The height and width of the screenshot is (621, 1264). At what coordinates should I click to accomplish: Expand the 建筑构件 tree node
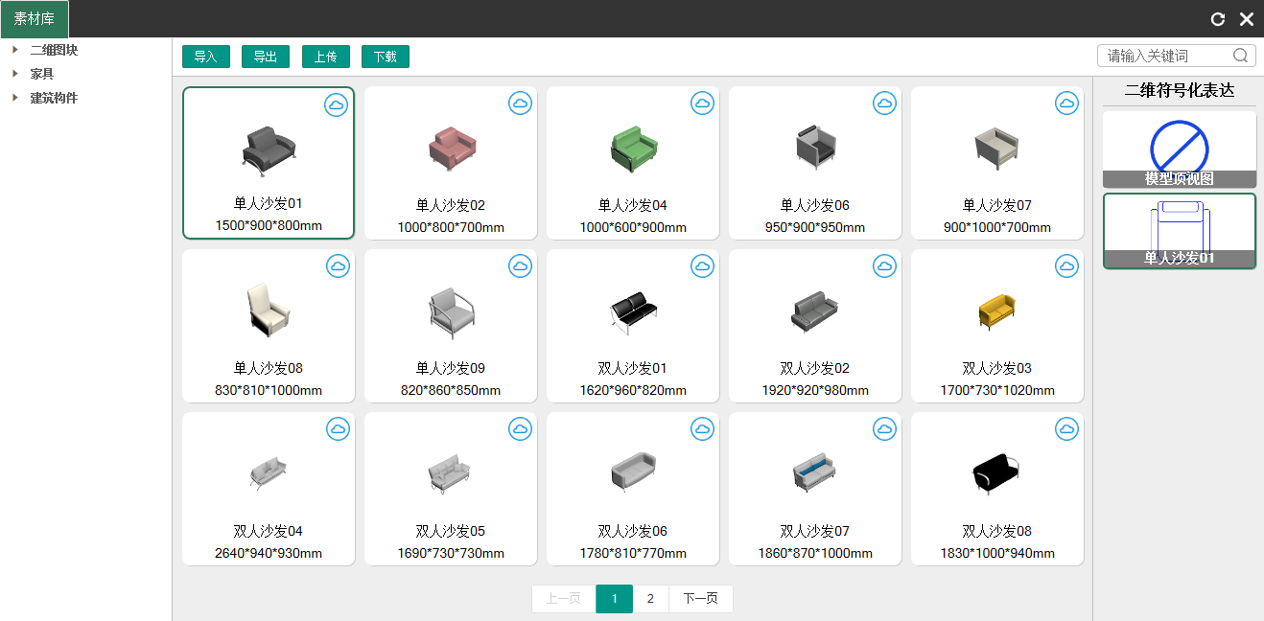coord(15,98)
